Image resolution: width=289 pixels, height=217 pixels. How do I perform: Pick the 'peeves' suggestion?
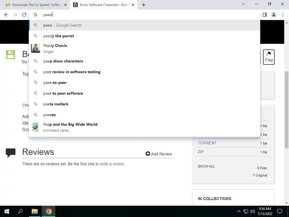coord(144,115)
